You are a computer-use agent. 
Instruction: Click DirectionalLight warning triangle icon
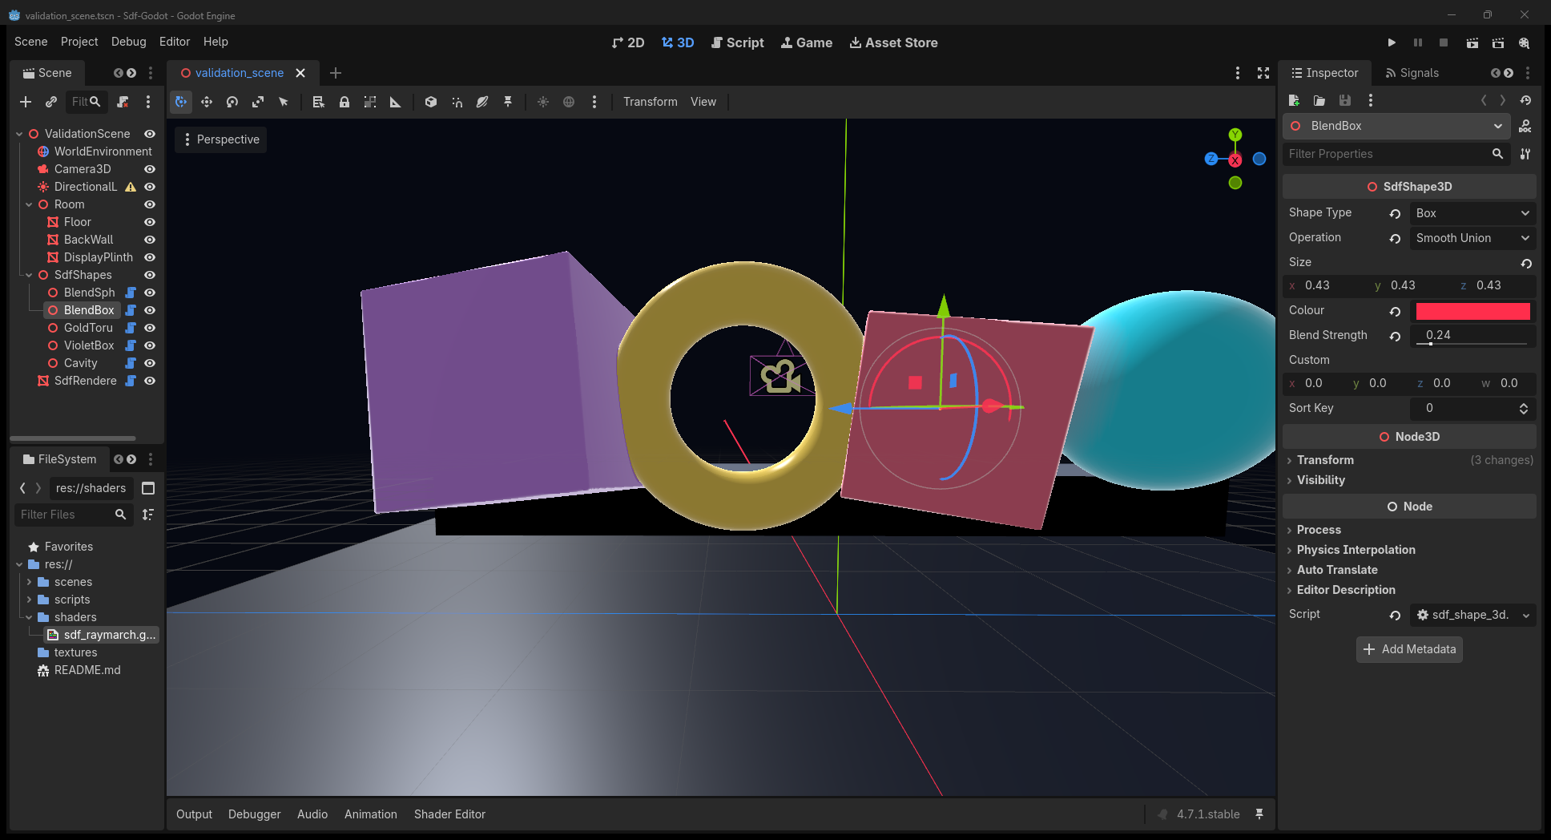(131, 187)
